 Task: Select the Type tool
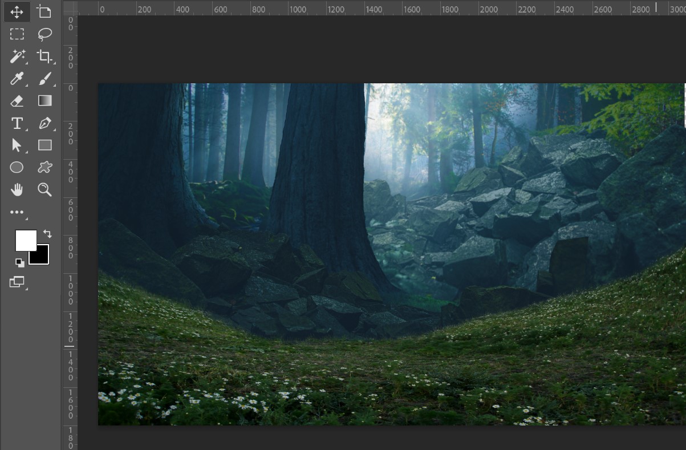17,123
